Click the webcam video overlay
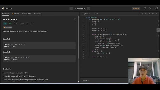Screen dimensions: 160x90 tap(144, 71)
